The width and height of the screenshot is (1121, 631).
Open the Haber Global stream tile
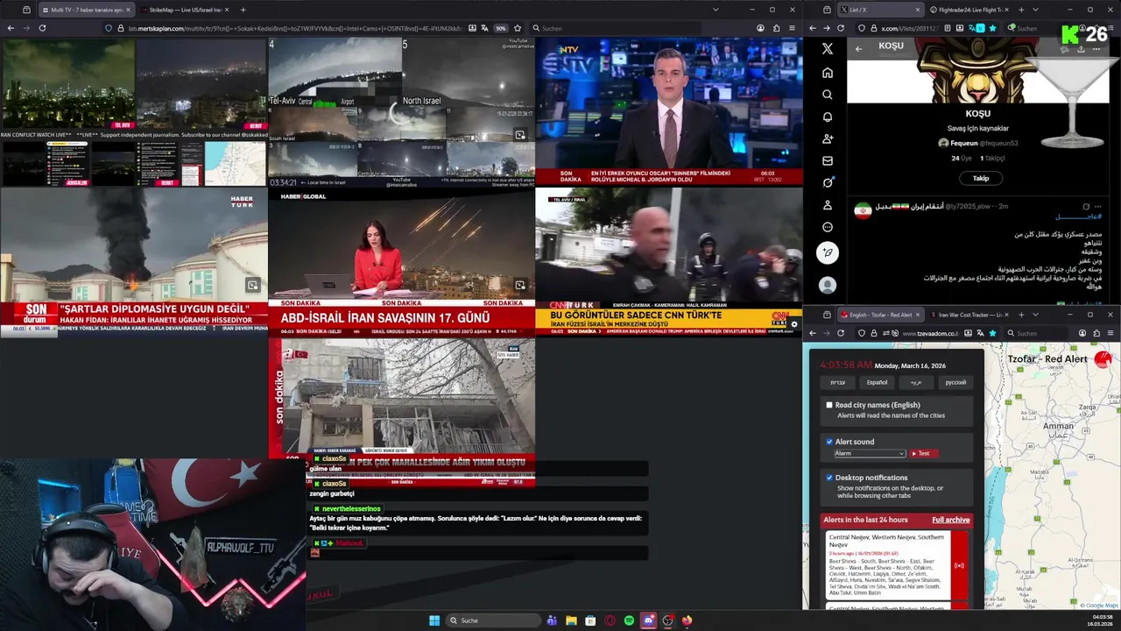click(x=401, y=262)
